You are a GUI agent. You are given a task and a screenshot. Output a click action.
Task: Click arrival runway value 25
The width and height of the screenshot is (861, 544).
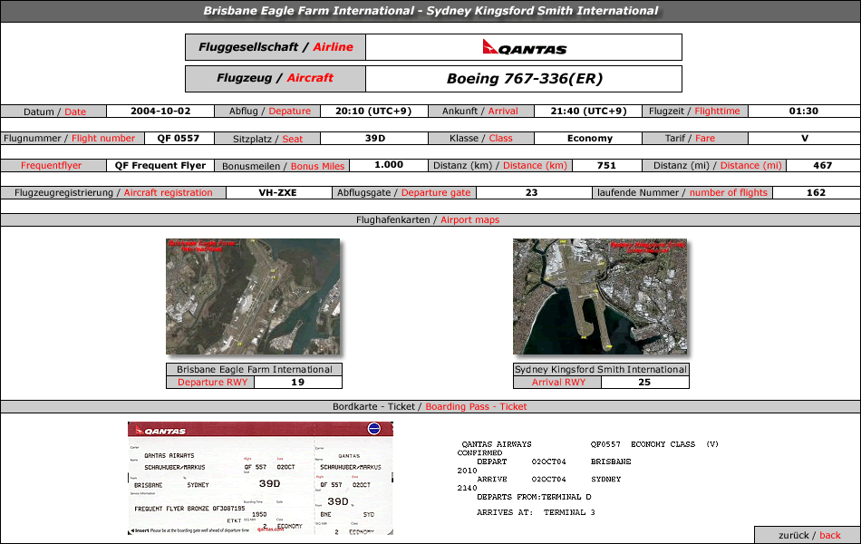click(644, 382)
